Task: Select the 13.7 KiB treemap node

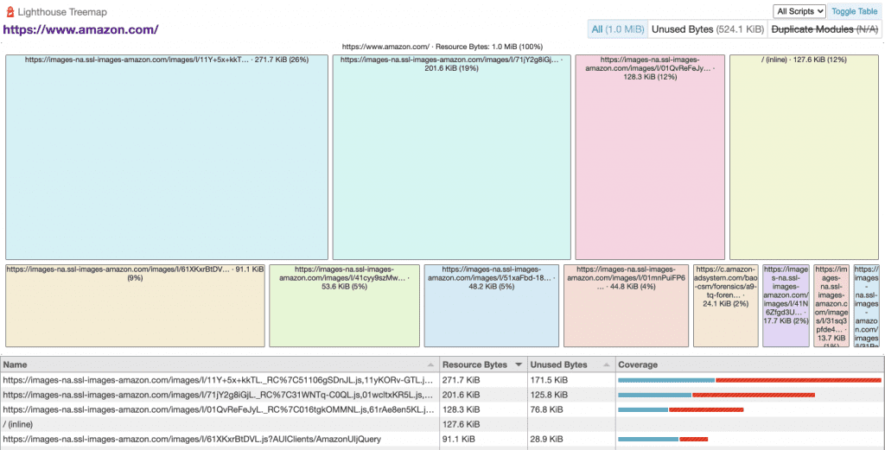Action: 831,306
